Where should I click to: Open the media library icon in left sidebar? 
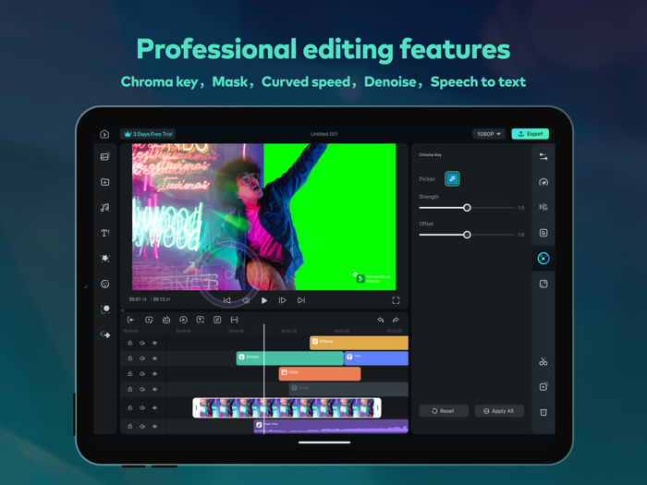104,157
